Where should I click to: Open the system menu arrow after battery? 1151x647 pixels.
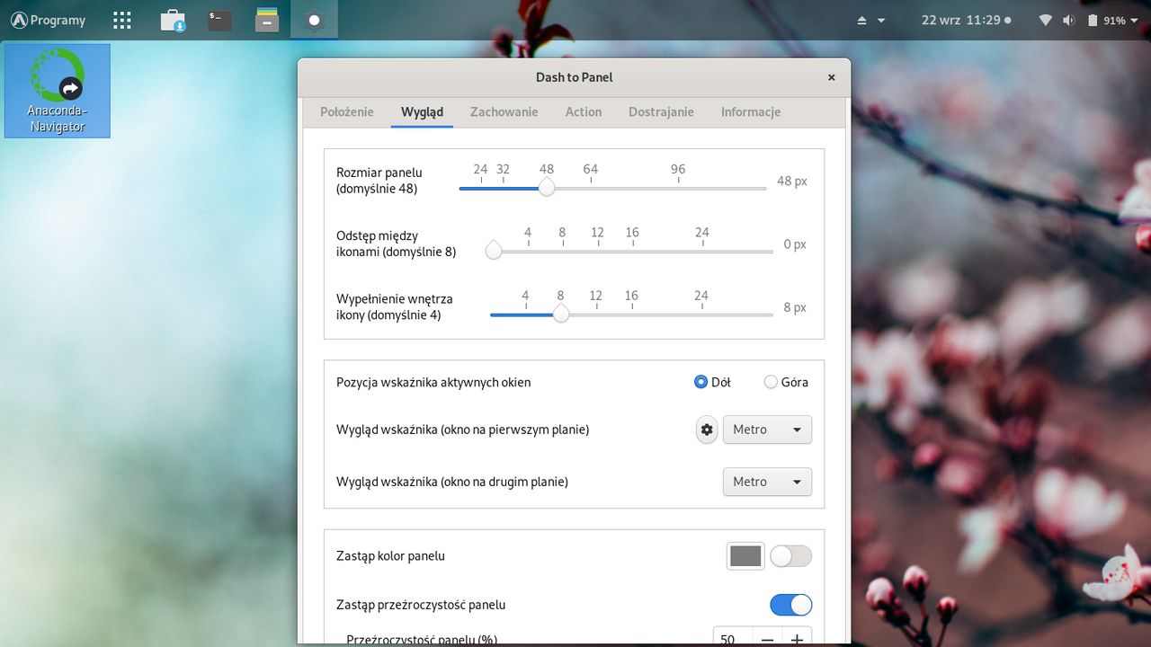pos(1133,20)
